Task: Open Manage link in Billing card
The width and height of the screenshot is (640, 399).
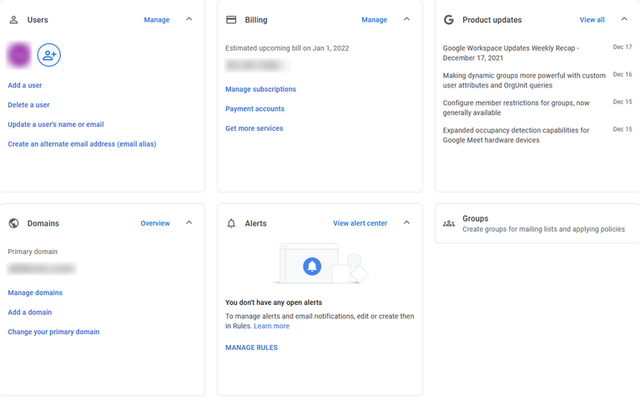Action: click(x=375, y=19)
